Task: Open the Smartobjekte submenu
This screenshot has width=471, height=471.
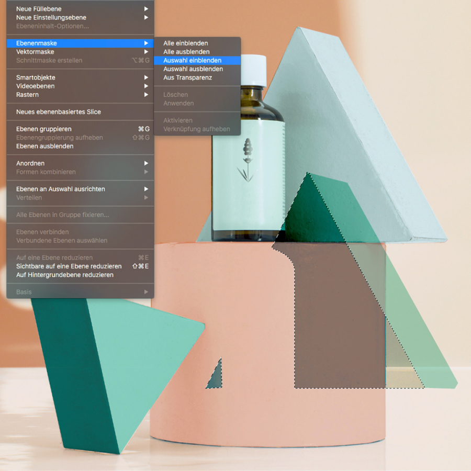Action: pos(36,77)
